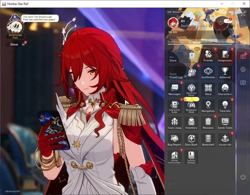Open the Inventory backpack icon
This screenshot has width=250, height=195.
tap(191, 123)
